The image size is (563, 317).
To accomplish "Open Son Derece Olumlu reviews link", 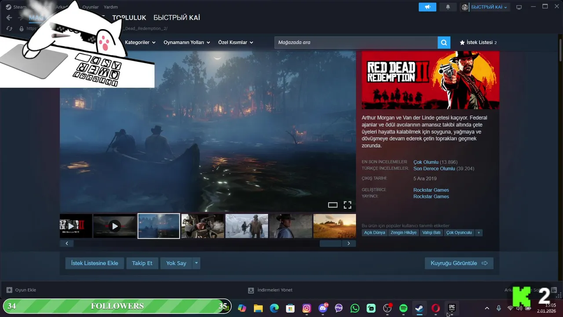I will click(x=434, y=169).
